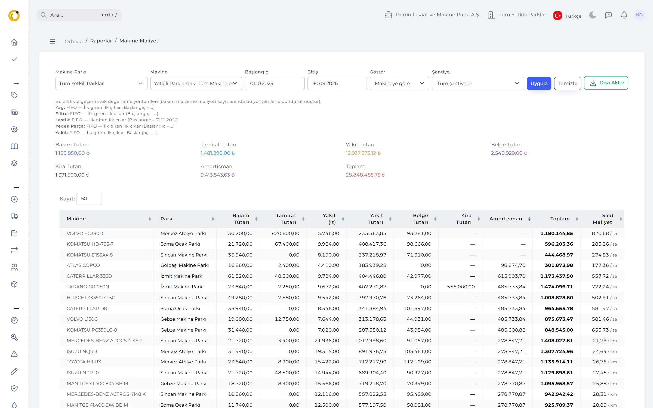Screen dimensions: 653x408
Task: Click the checkmark icon in sidebar
Action: (x=14, y=59)
